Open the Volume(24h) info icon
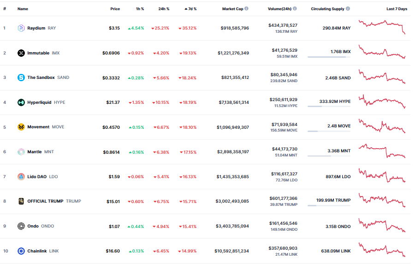Screen dimensions: 415x264 (x=295, y=9)
